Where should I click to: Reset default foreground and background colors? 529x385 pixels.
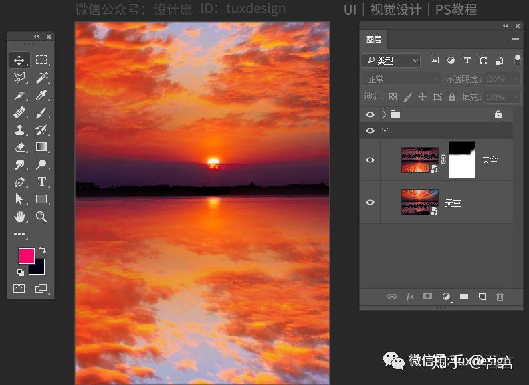click(21, 273)
